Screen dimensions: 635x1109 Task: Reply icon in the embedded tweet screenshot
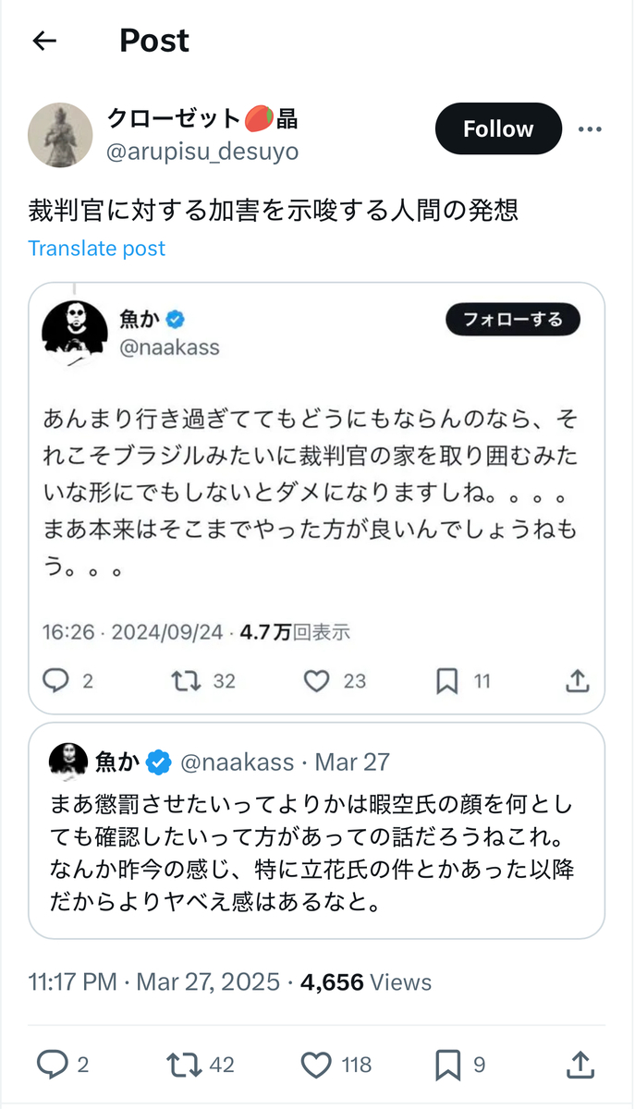click(x=56, y=681)
